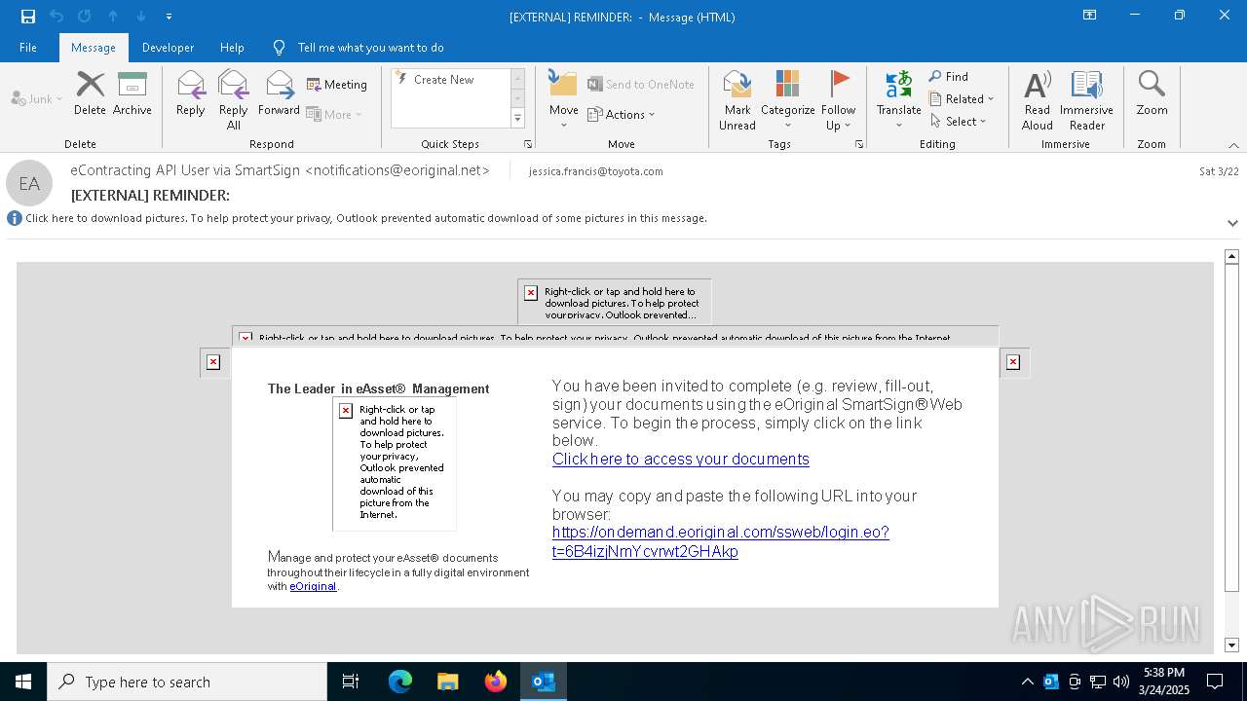Click Reply All
The image size is (1247, 701).
point(234,99)
